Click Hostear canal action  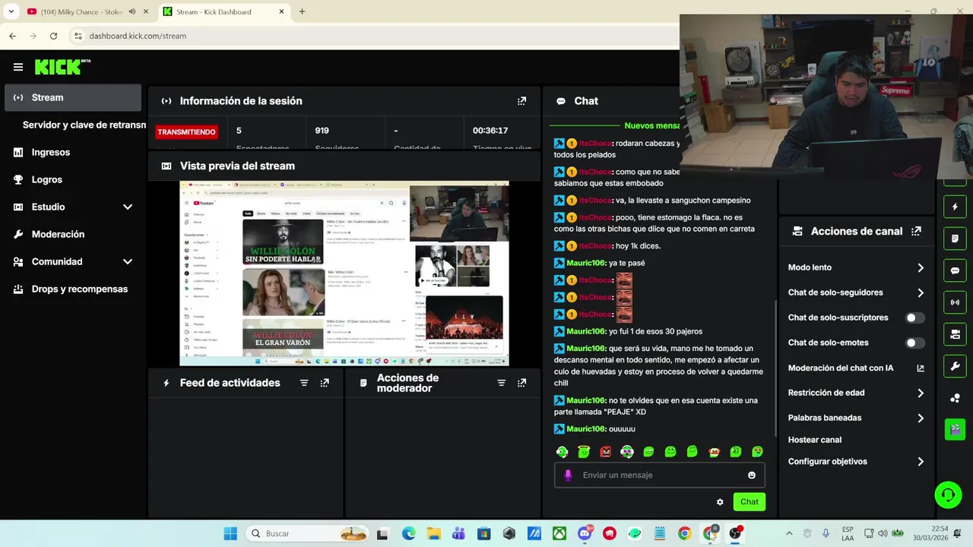(x=815, y=440)
